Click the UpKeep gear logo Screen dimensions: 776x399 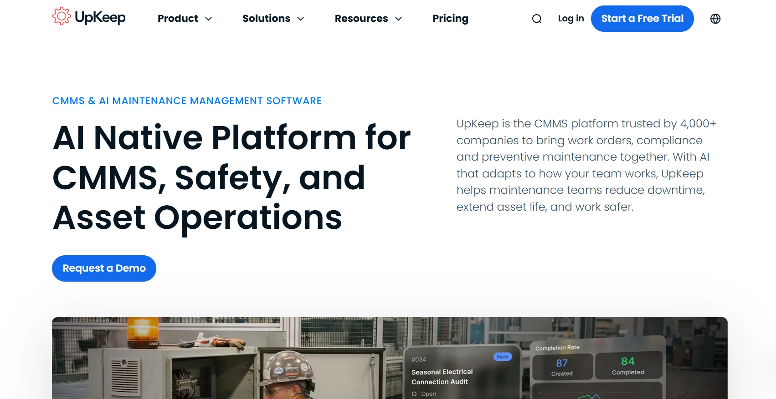coord(62,16)
